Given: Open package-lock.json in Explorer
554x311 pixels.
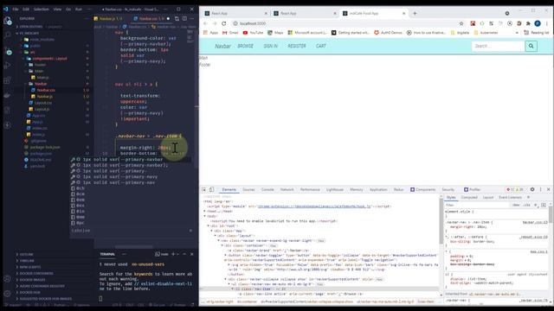Looking at the screenshot, I should [x=45, y=147].
